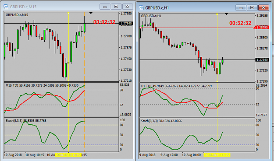Screen dimensions: 274x161
Task: Select the red 1.28790 horizontal line price tag
Action: pos(262,28)
